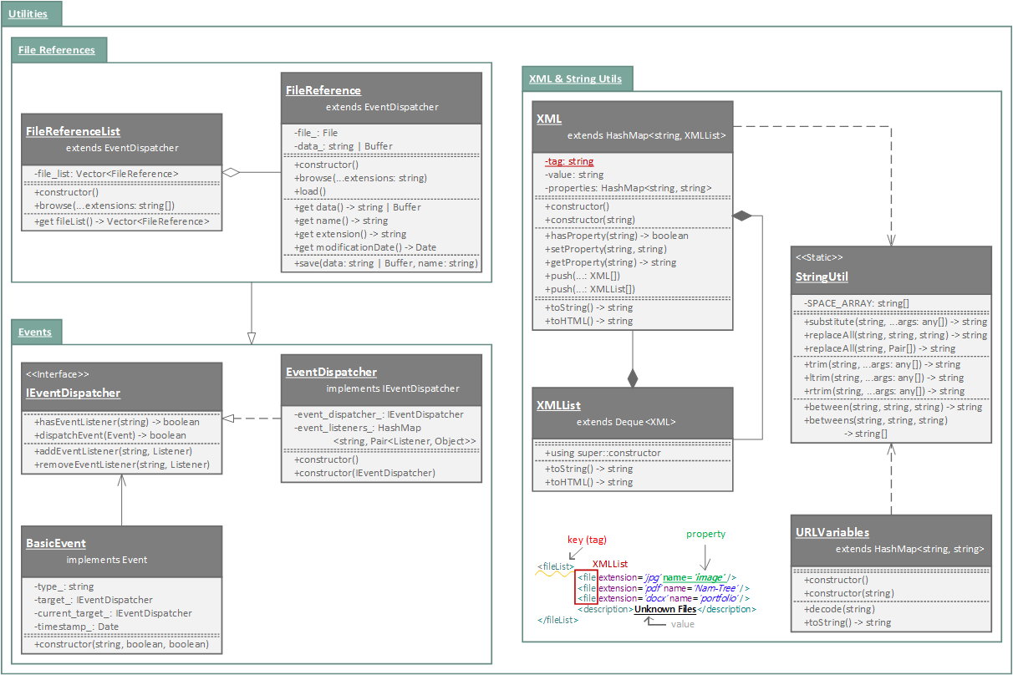Click the filled diamond above XMLList
Screen dimensions: 1013x675
(x=633, y=378)
